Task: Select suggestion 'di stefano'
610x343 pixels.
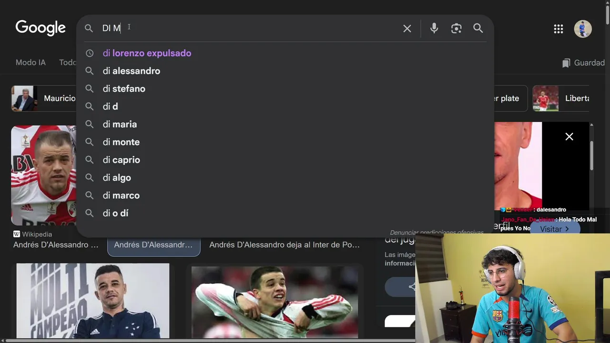Action: 285,89
